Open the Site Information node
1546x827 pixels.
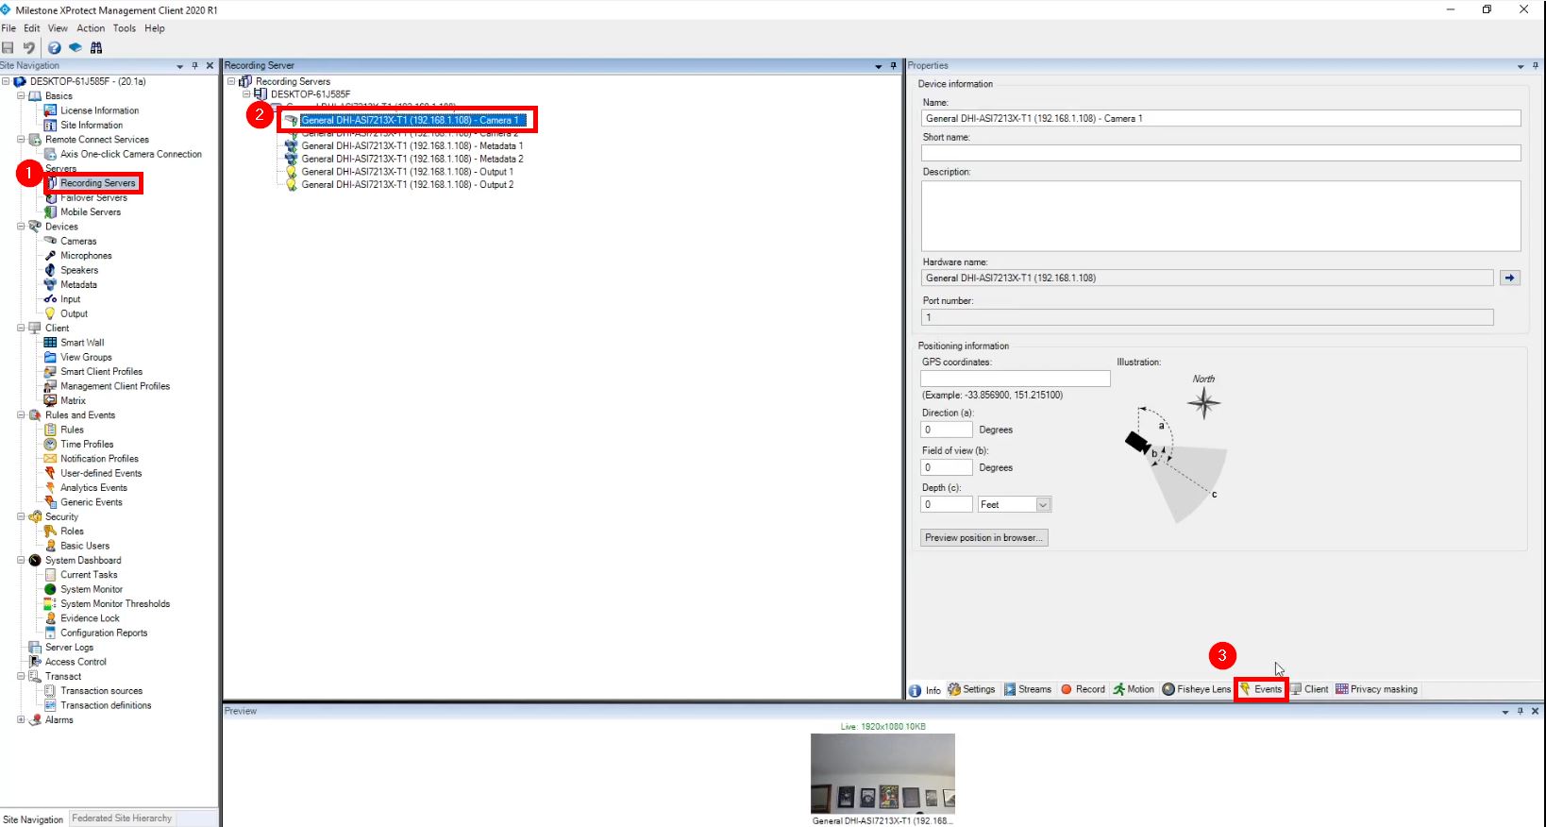(92, 125)
